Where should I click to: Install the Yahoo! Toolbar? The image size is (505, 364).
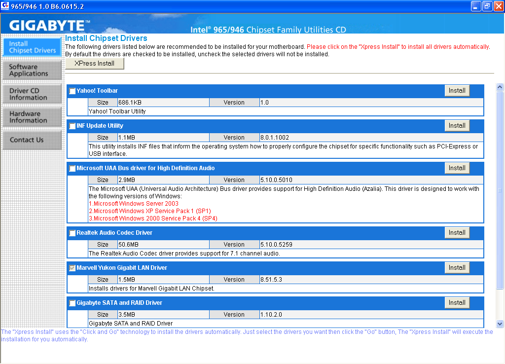pos(457,91)
